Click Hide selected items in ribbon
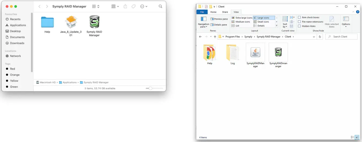Viewport: 362px width, 142px height. (332, 22)
